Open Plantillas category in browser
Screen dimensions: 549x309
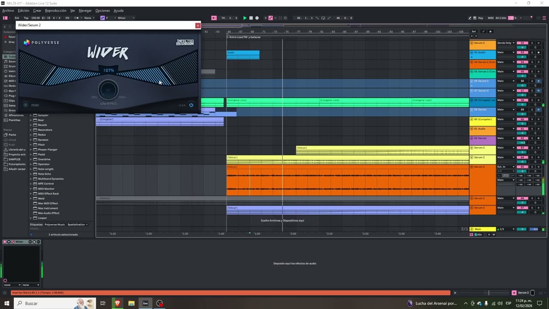click(x=14, y=120)
